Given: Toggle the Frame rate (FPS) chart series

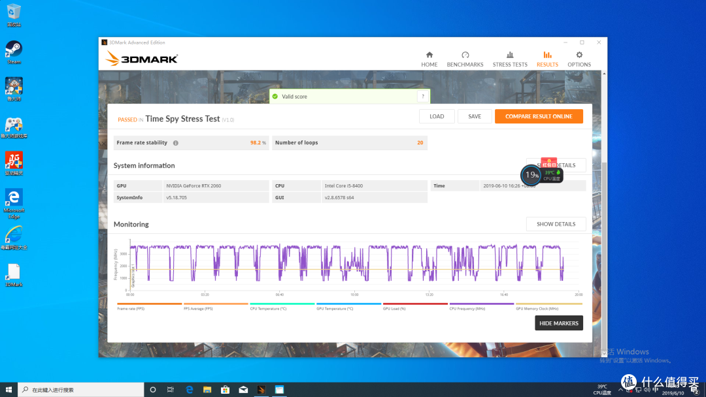Looking at the screenshot, I should [x=149, y=306].
